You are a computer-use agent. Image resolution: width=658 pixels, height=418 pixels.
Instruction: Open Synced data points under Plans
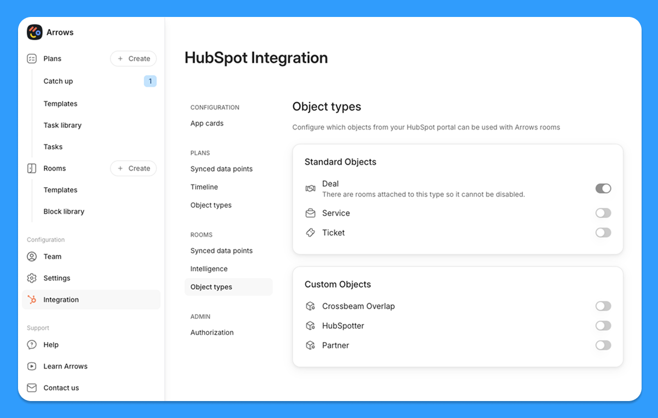222,169
